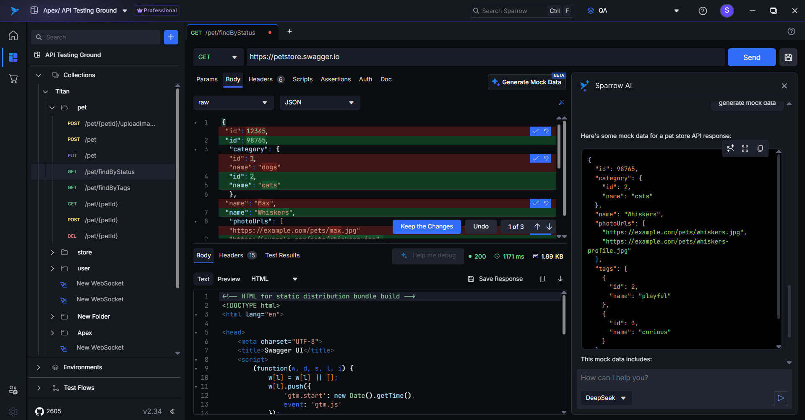Open the GET method dropdown
The width and height of the screenshot is (805, 420).
pos(218,57)
